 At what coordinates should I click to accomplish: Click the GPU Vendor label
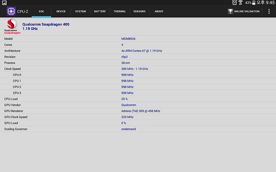[13, 105]
